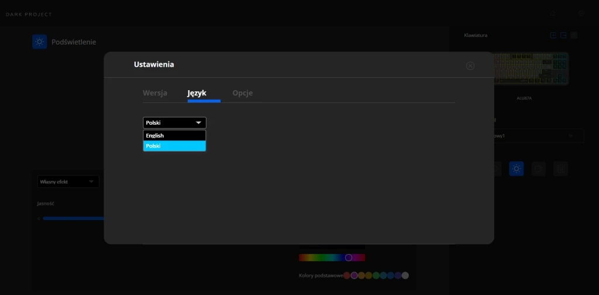This screenshot has width=599, height=295.
Task: Open the Opcje tab
Action: pos(242,93)
